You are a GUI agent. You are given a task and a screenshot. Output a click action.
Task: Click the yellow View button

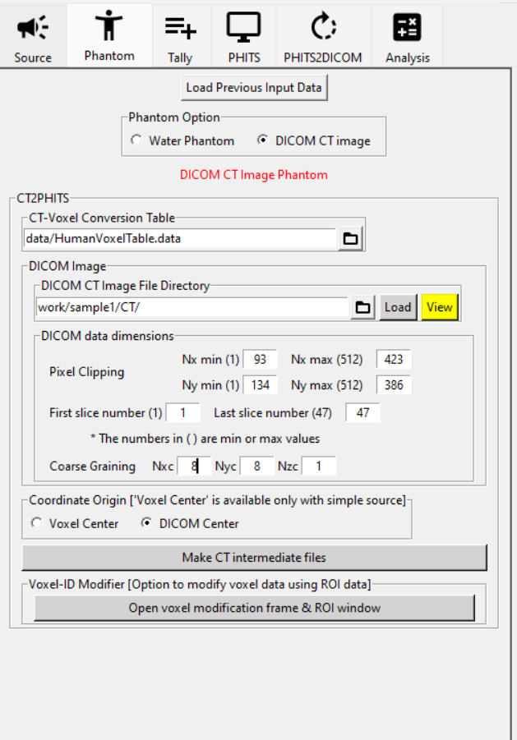point(440,307)
